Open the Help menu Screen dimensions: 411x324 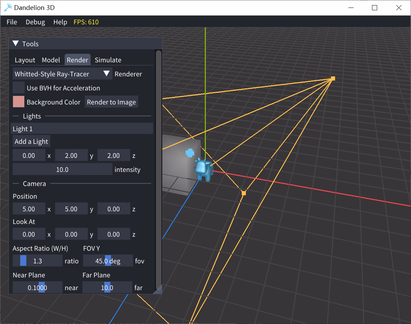60,22
